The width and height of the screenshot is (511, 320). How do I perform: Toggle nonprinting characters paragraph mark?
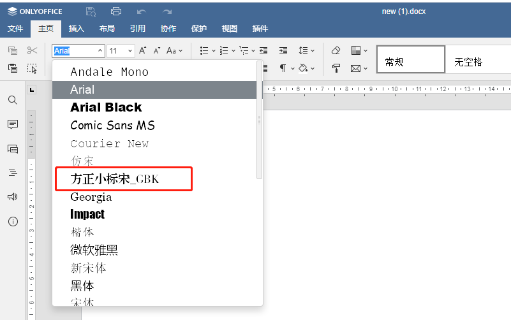point(283,68)
